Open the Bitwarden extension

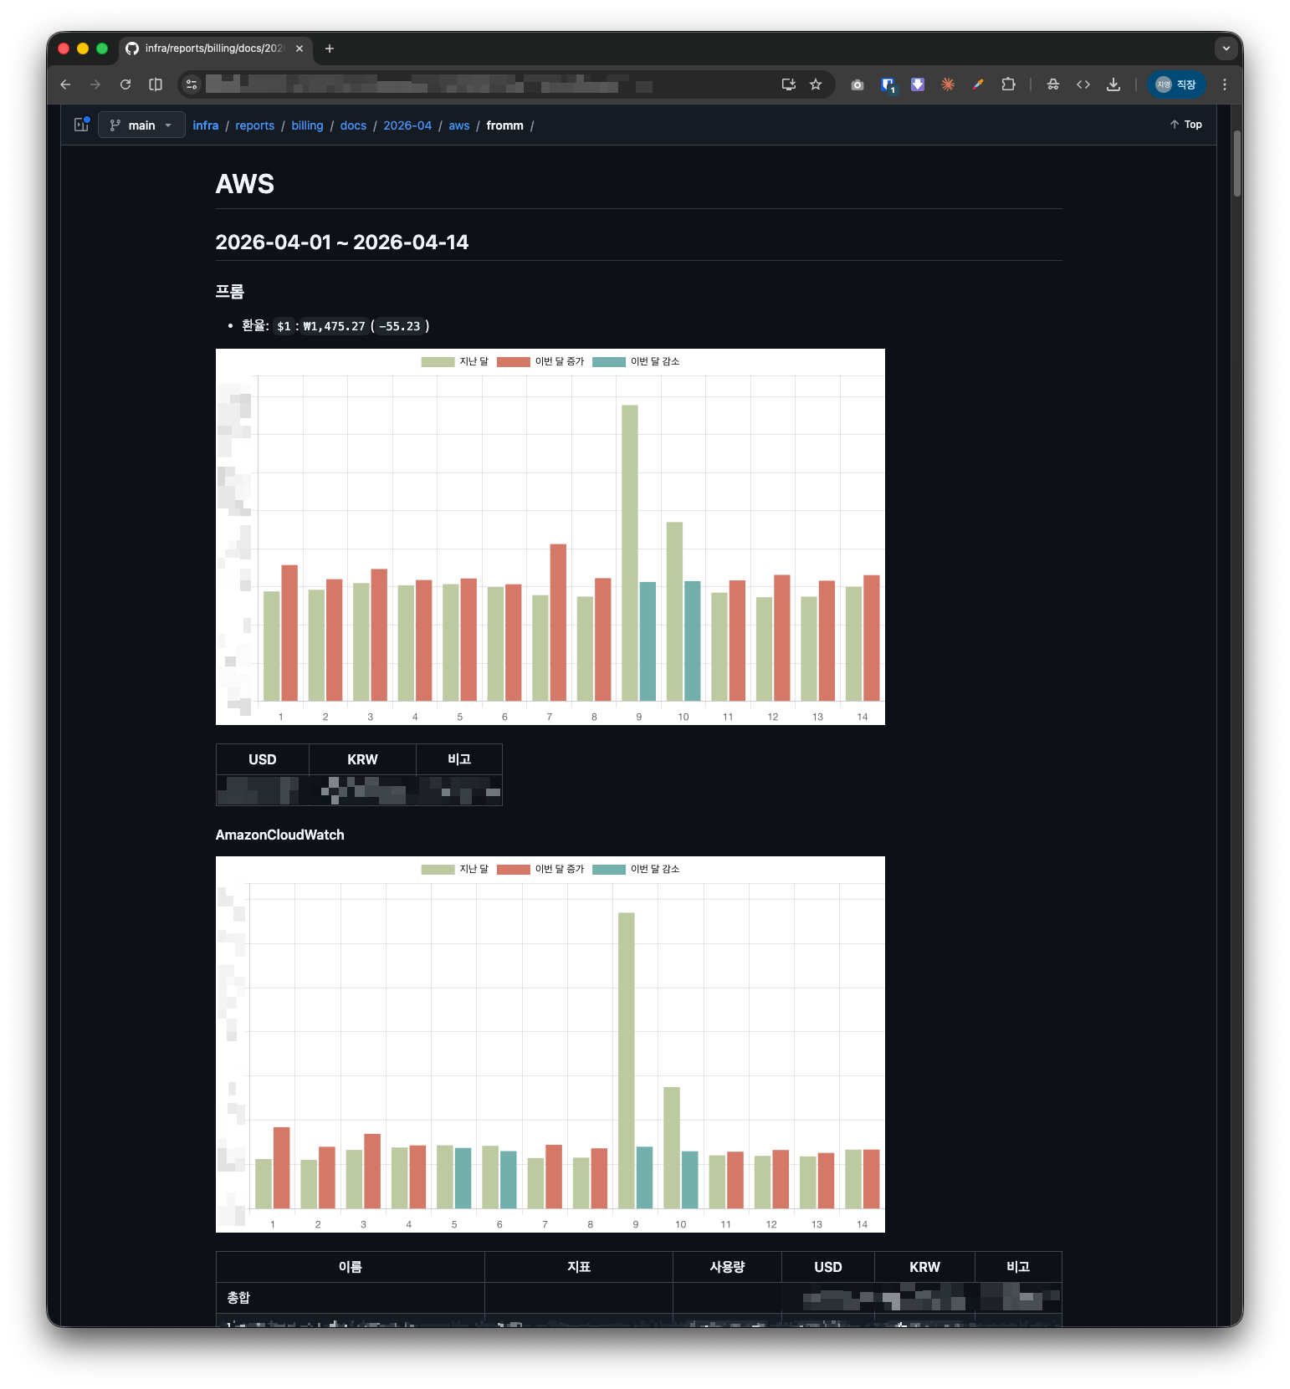[x=888, y=84]
